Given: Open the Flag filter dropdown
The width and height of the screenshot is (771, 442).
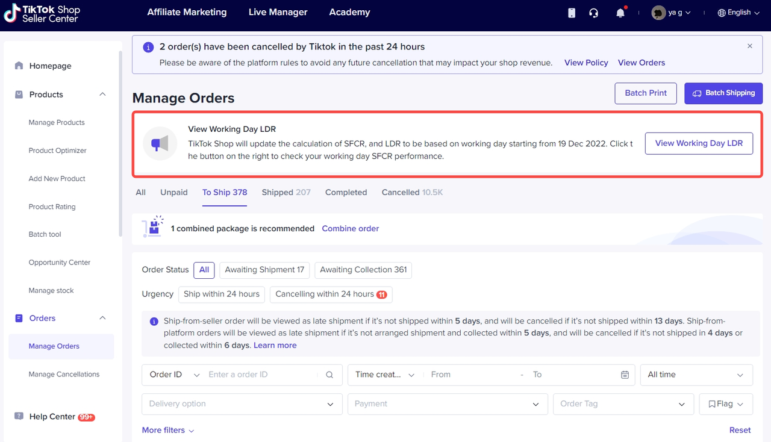Looking at the screenshot, I should tap(726, 404).
